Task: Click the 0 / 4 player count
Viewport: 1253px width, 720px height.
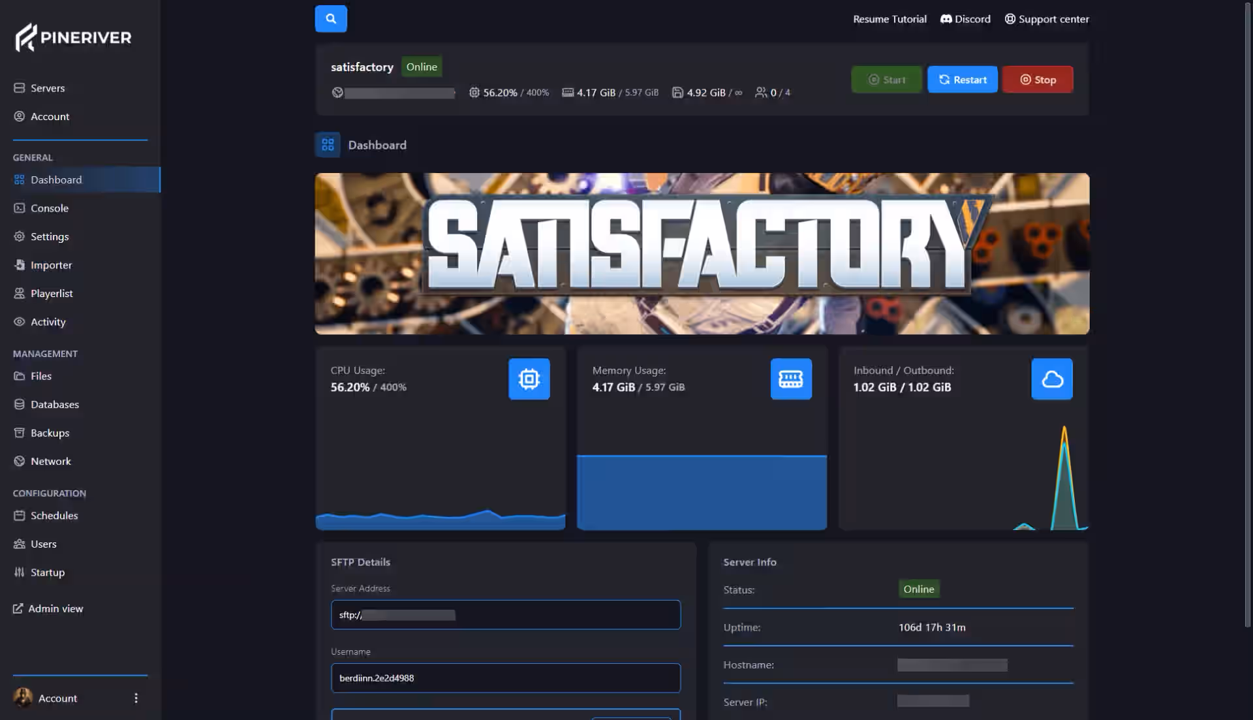Action: (773, 93)
